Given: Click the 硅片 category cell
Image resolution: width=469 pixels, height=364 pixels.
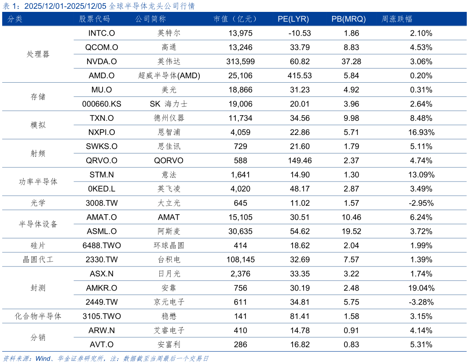Looking at the screenshot, I should [x=38, y=245].
